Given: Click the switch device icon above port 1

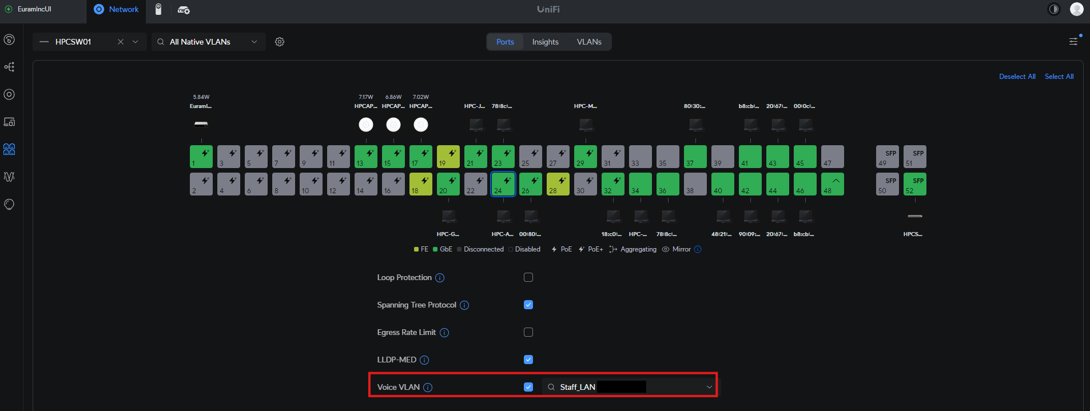Looking at the screenshot, I should tap(201, 123).
